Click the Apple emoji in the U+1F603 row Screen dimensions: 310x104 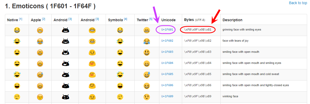[40, 53]
